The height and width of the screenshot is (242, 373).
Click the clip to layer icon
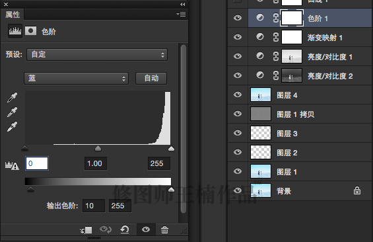tap(86, 230)
